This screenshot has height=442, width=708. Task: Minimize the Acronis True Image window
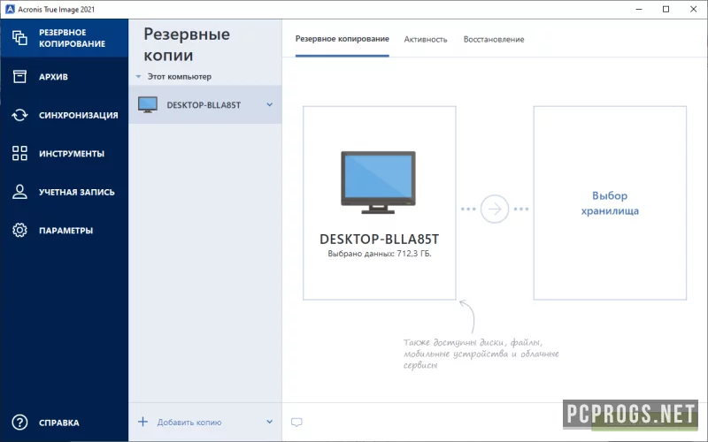(639, 9)
